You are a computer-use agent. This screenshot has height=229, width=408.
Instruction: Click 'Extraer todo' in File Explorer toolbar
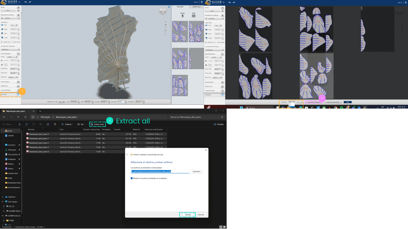(97, 124)
